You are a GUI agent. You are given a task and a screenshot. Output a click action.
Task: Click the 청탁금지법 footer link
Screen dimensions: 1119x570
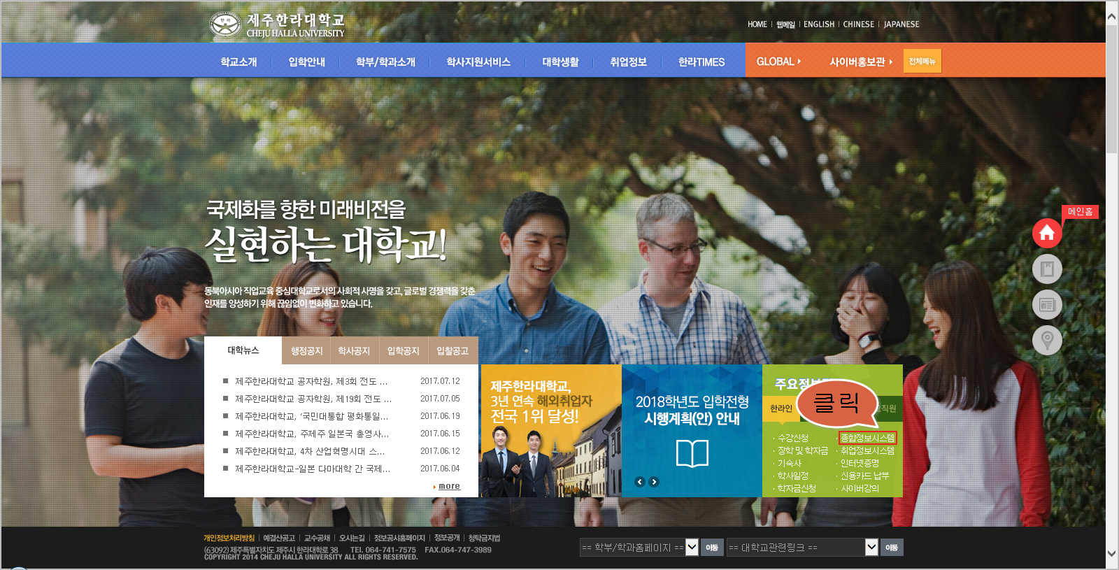click(484, 538)
